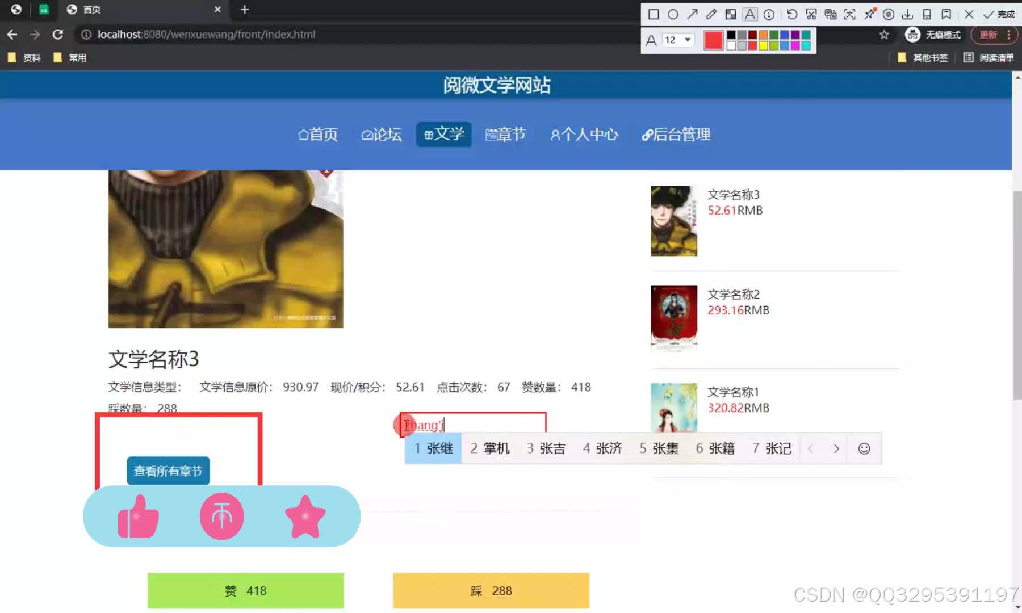The width and height of the screenshot is (1022, 613).
Task: Undo the last annotation
Action: coord(792,14)
